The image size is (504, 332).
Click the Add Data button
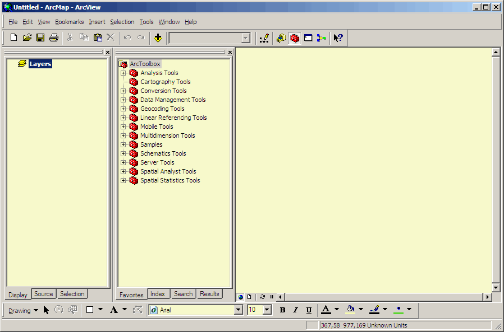tap(158, 38)
